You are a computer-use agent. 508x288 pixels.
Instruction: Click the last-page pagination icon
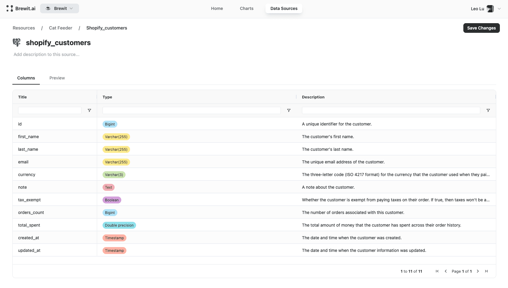(487, 271)
